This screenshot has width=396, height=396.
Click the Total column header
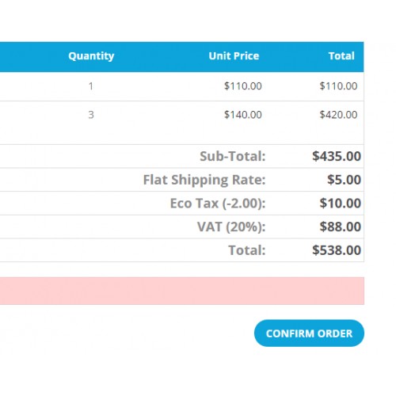click(341, 56)
